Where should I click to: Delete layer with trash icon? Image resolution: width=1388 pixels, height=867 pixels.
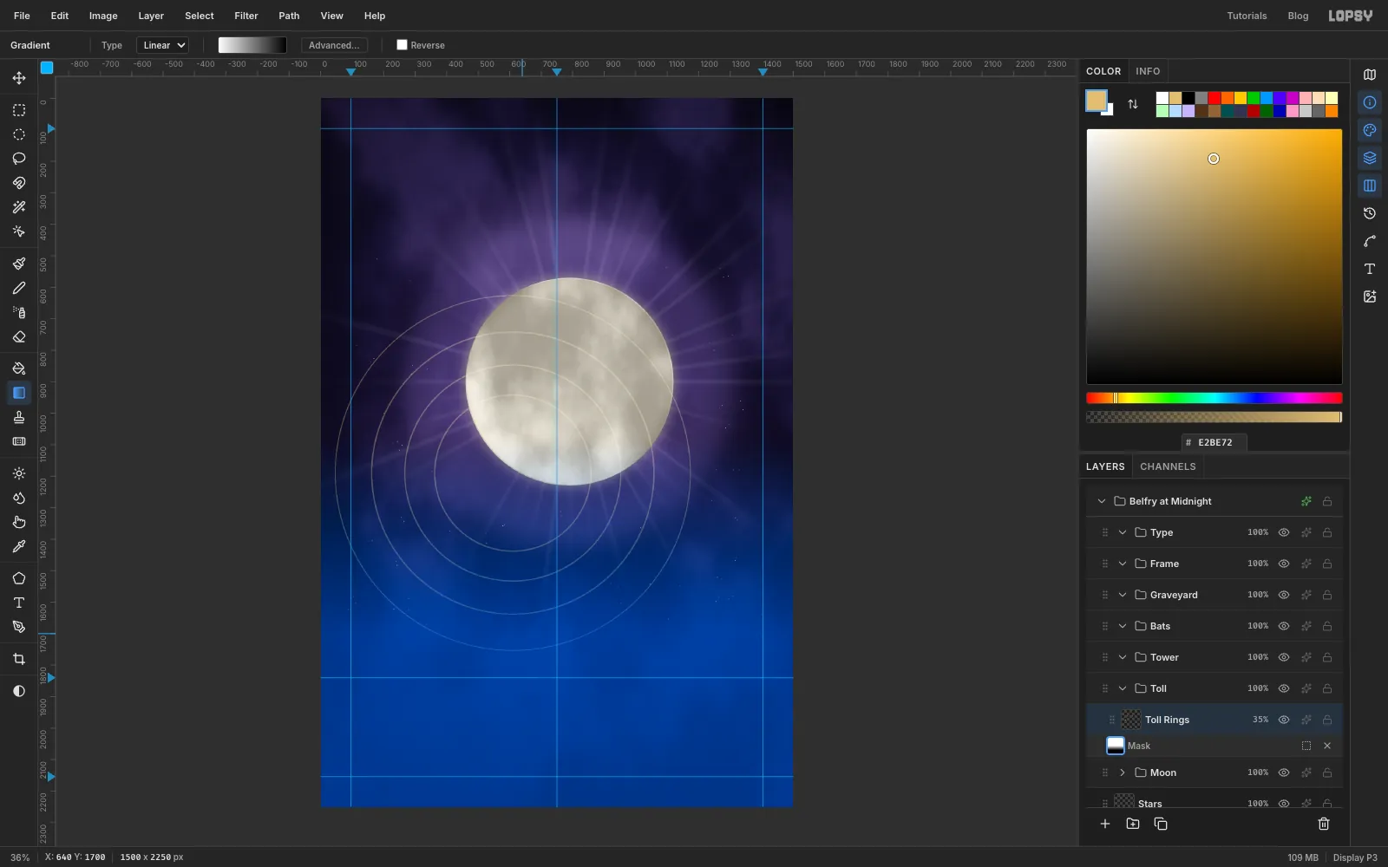pos(1324,824)
